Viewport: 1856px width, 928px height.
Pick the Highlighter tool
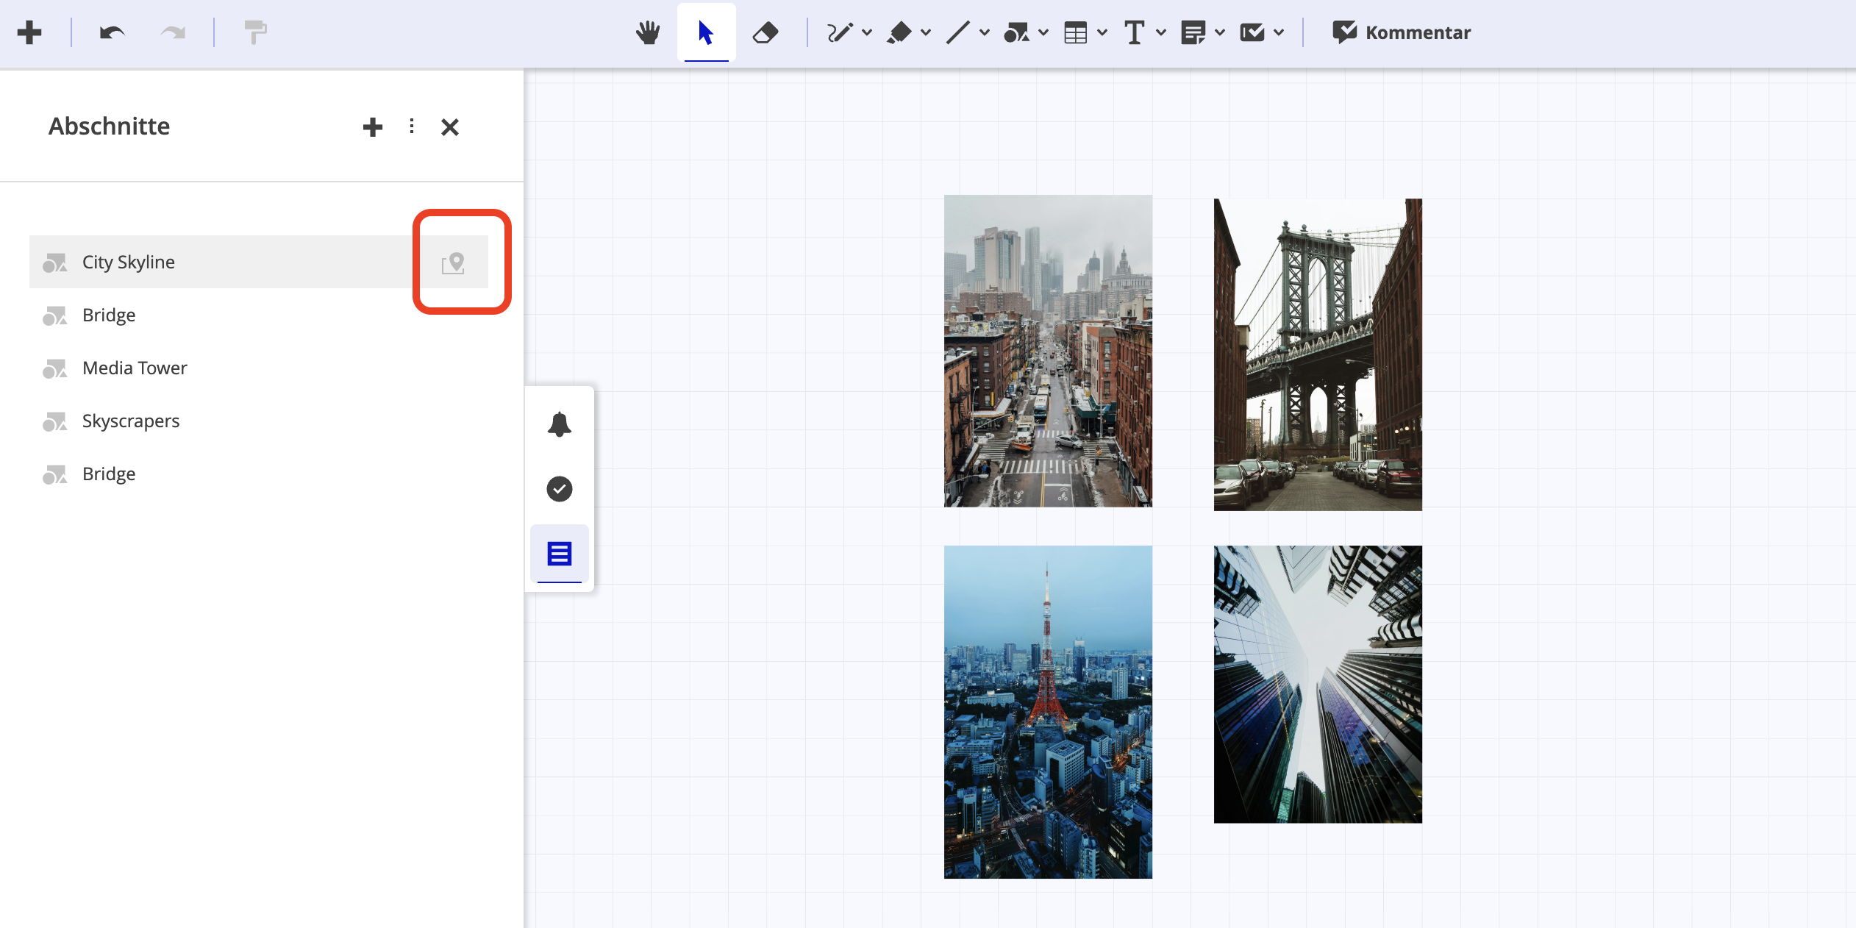pos(901,32)
